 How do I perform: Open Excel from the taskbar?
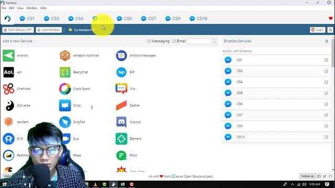[x=122, y=184]
